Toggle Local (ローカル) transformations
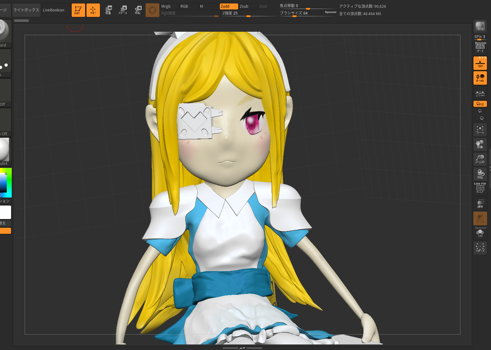The width and height of the screenshot is (491, 350). pyautogui.click(x=480, y=78)
